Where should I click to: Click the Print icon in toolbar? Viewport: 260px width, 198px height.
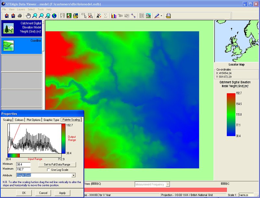coord(20,16)
